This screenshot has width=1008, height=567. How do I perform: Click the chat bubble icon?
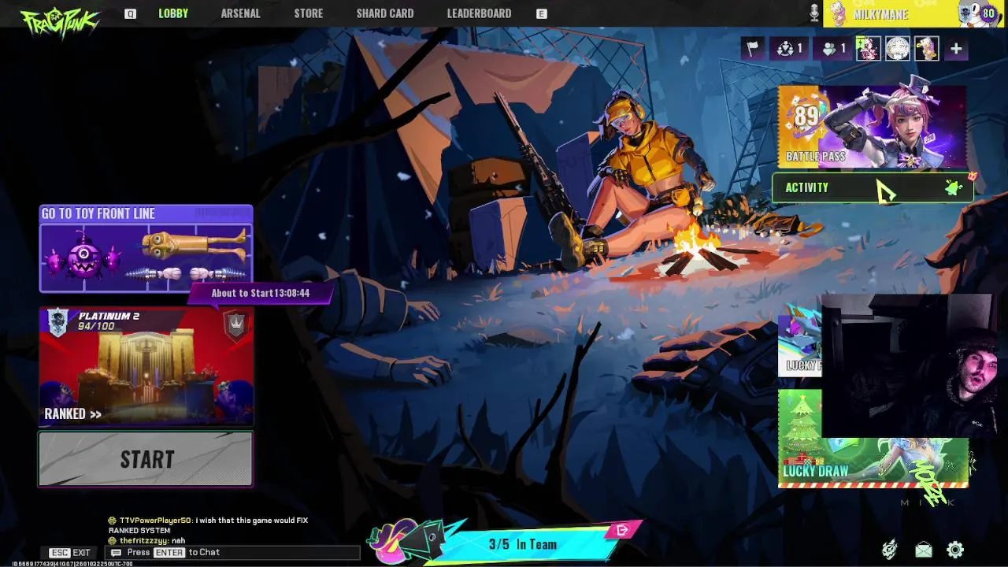tap(116, 553)
